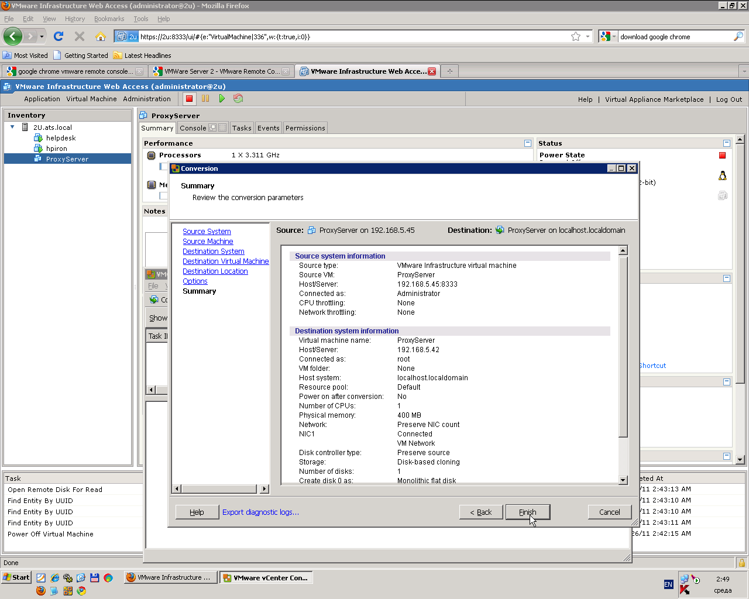Open the back/forward history dropdown
749x599 pixels.
[42, 36]
